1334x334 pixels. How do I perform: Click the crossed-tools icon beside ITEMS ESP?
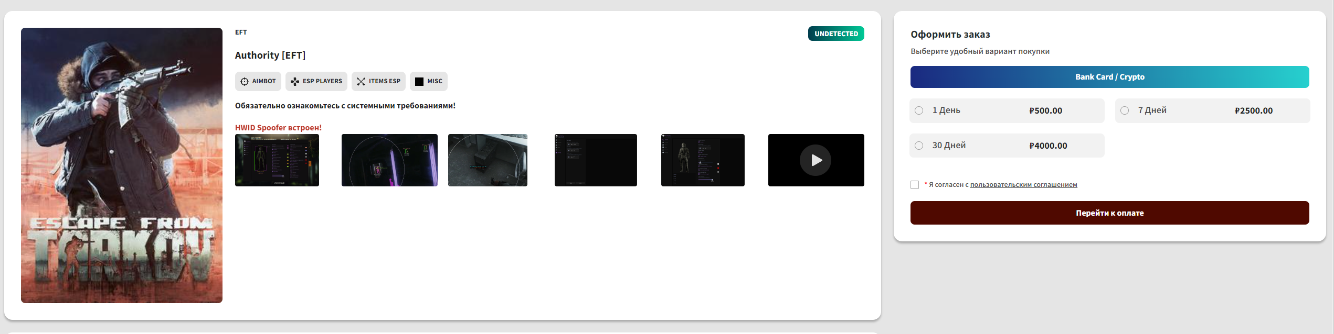click(x=361, y=82)
